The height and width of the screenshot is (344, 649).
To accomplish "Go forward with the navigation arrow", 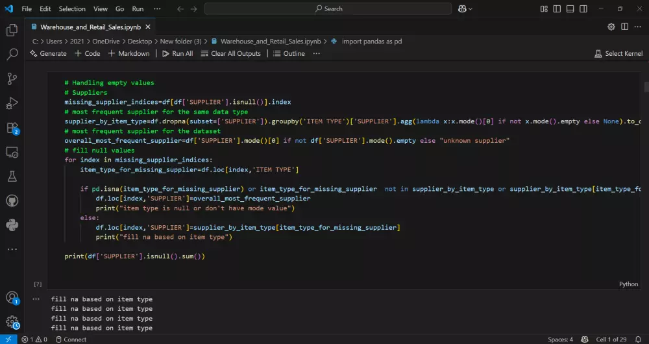I will (193, 8).
